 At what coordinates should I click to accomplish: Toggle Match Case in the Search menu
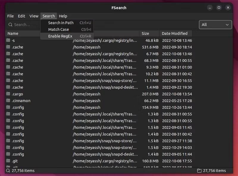click(x=58, y=29)
